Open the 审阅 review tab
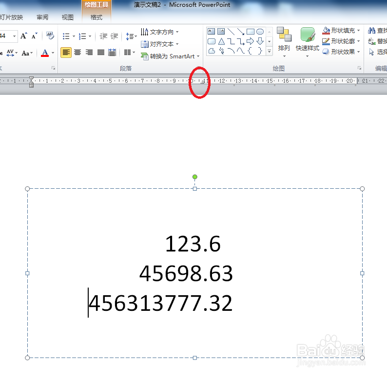387x376 pixels. coord(42,17)
